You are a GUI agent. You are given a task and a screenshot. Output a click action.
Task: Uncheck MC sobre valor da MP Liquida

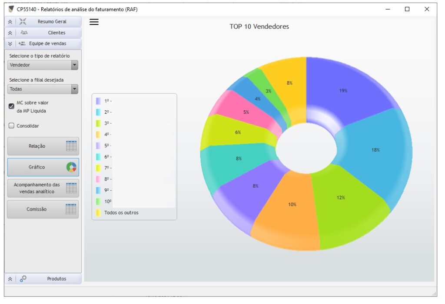tap(12, 106)
